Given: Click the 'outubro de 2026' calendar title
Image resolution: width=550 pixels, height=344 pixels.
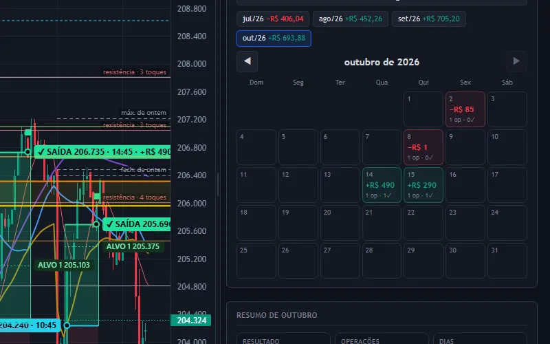Looking at the screenshot, I should [x=382, y=62].
